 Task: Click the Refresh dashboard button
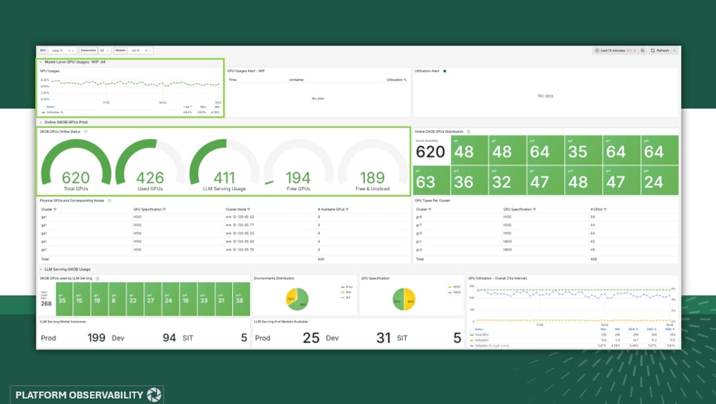(660, 50)
